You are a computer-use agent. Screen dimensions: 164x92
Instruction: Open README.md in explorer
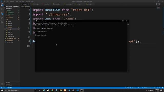pos(10,42)
